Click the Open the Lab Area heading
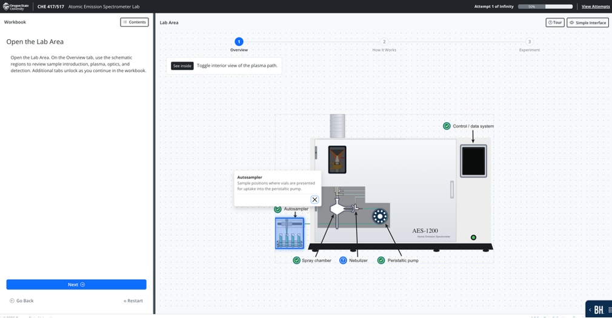This screenshot has width=612, height=318. (x=35, y=42)
